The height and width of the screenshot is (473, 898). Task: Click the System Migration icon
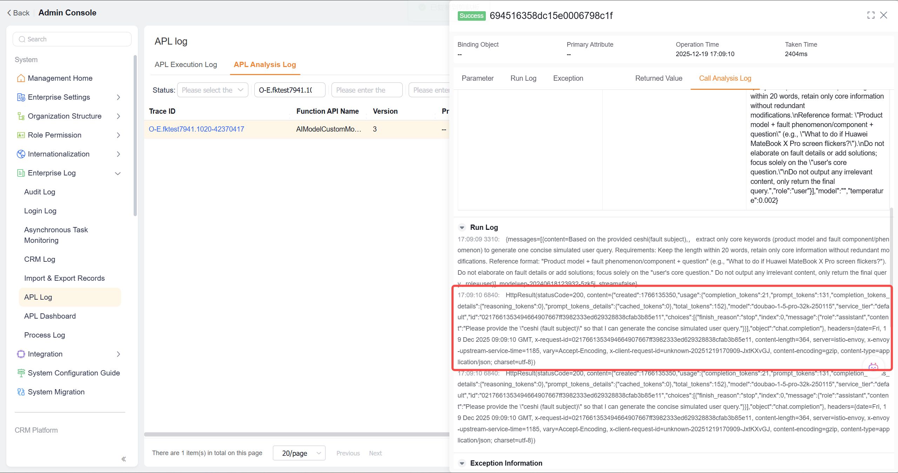click(21, 392)
